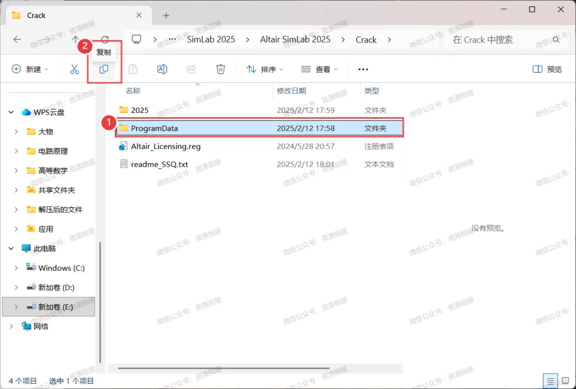Sort by 修改日期 column header
Screen dimensions: 576x389
[291, 91]
